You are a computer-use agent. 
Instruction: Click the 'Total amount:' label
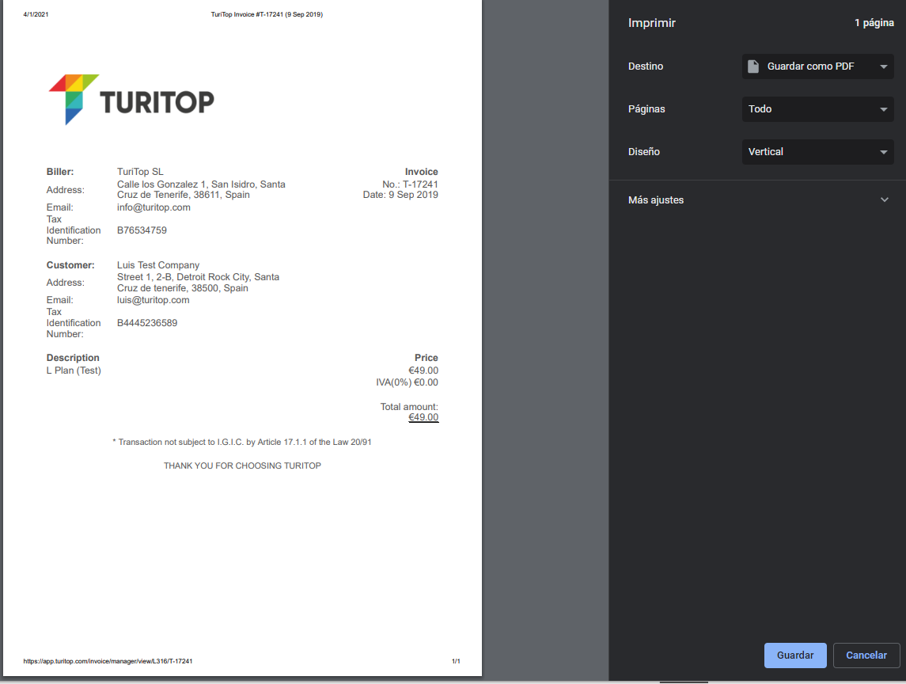click(x=409, y=407)
